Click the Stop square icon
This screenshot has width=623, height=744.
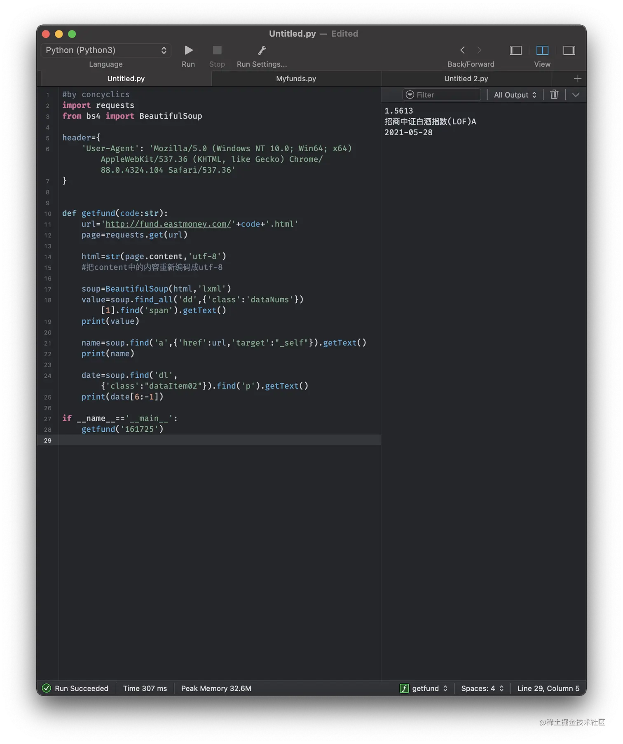(217, 50)
